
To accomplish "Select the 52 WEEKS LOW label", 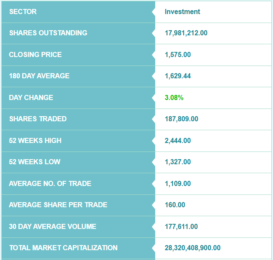I will click(34, 162).
